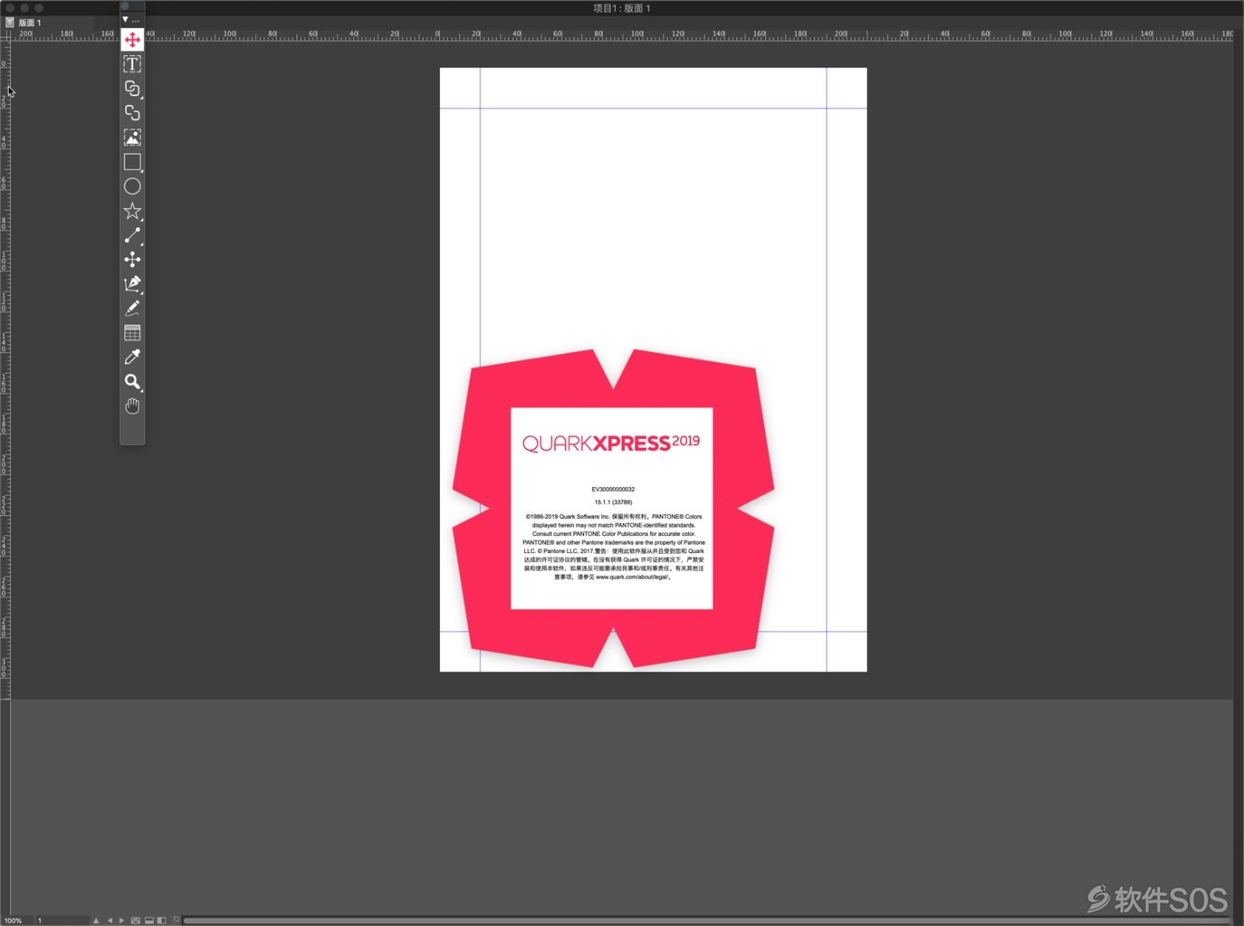Select the Text Unlinking tool
This screenshot has width=1244, height=926.
click(x=132, y=113)
